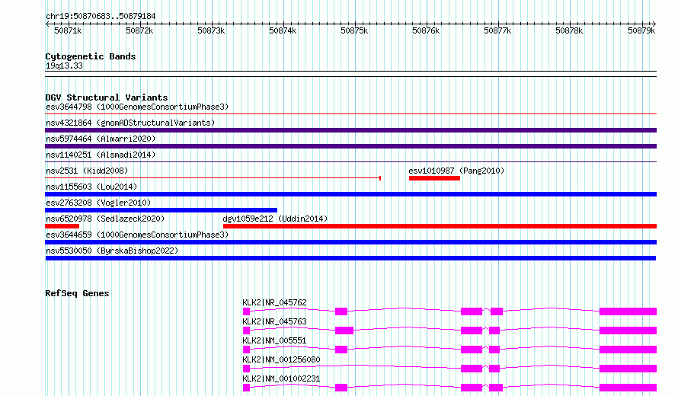Click the esv3644798 1000GenomesConsortiumPhase3 variant label
678x396 pixels.
(137, 107)
